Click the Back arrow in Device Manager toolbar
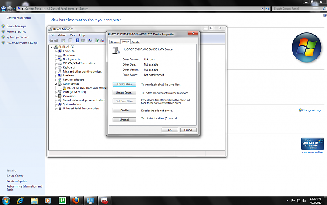327x205 pixels. (51, 41)
